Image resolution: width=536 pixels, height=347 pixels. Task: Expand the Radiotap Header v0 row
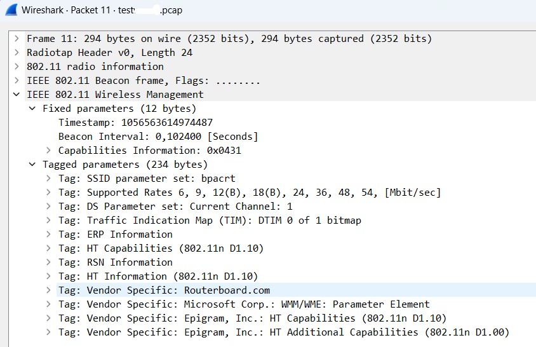coord(17,53)
